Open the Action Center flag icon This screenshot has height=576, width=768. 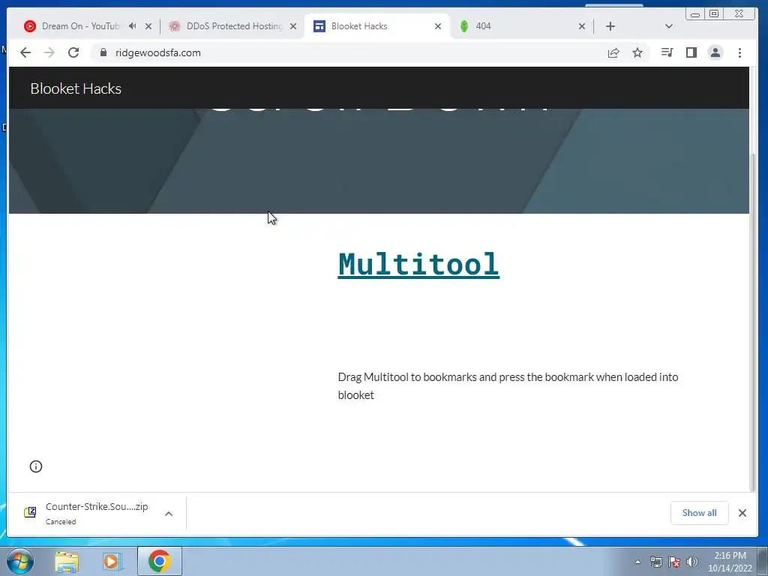coord(674,562)
